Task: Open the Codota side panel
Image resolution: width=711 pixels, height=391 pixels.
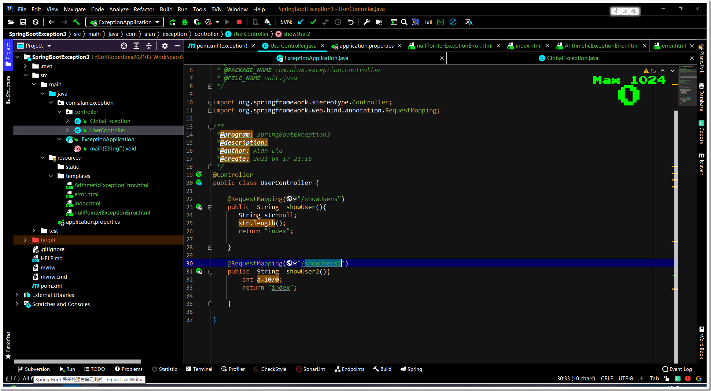Action: (701, 132)
